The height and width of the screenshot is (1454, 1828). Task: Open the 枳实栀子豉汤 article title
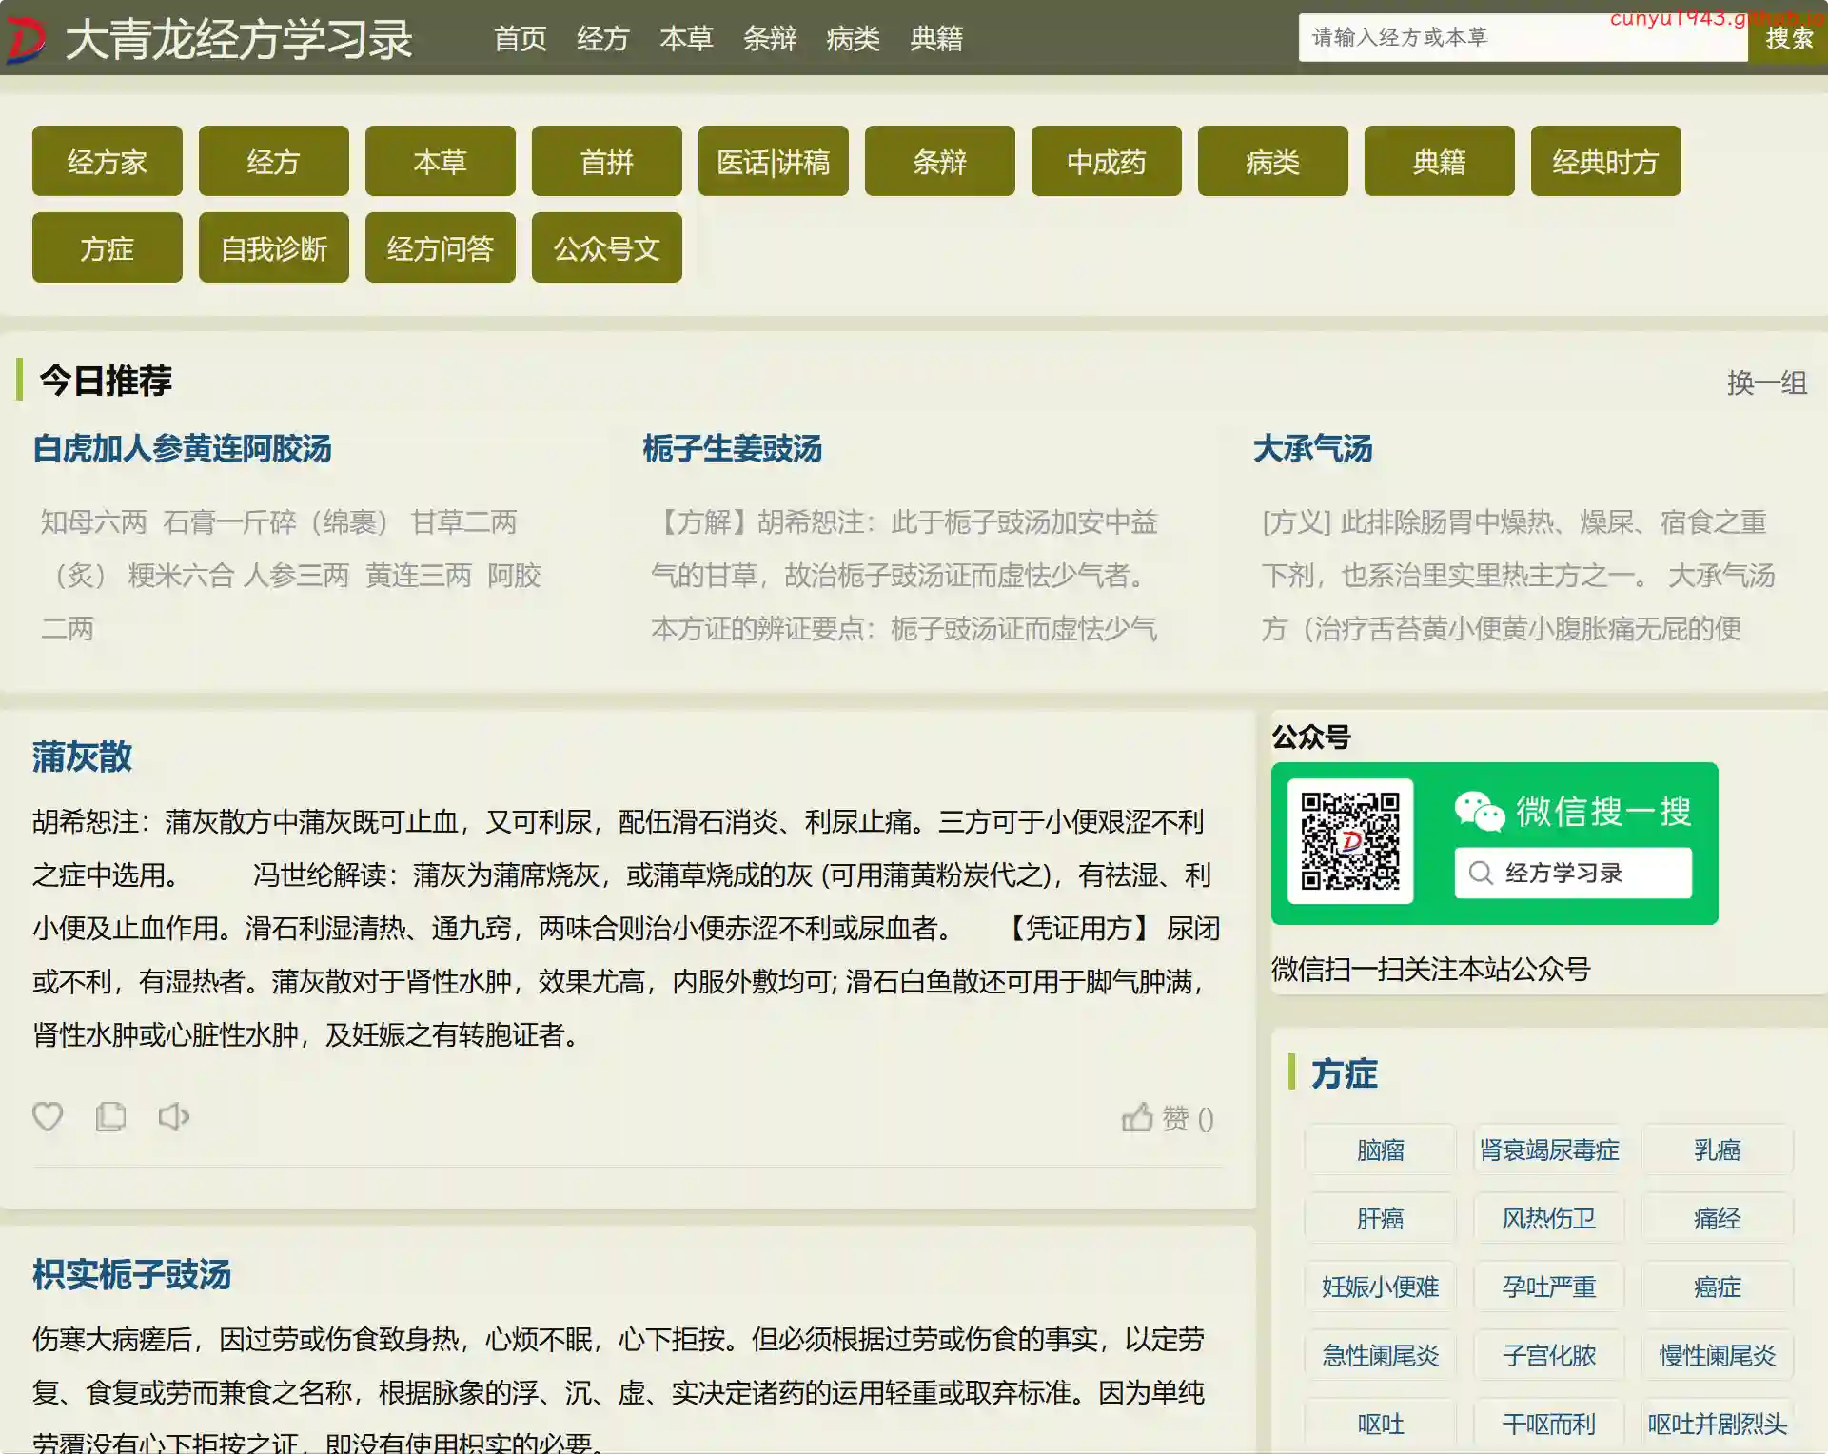tap(132, 1275)
